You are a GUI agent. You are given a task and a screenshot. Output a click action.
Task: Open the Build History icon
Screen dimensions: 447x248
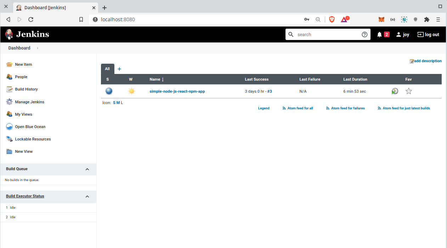pyautogui.click(x=10, y=89)
